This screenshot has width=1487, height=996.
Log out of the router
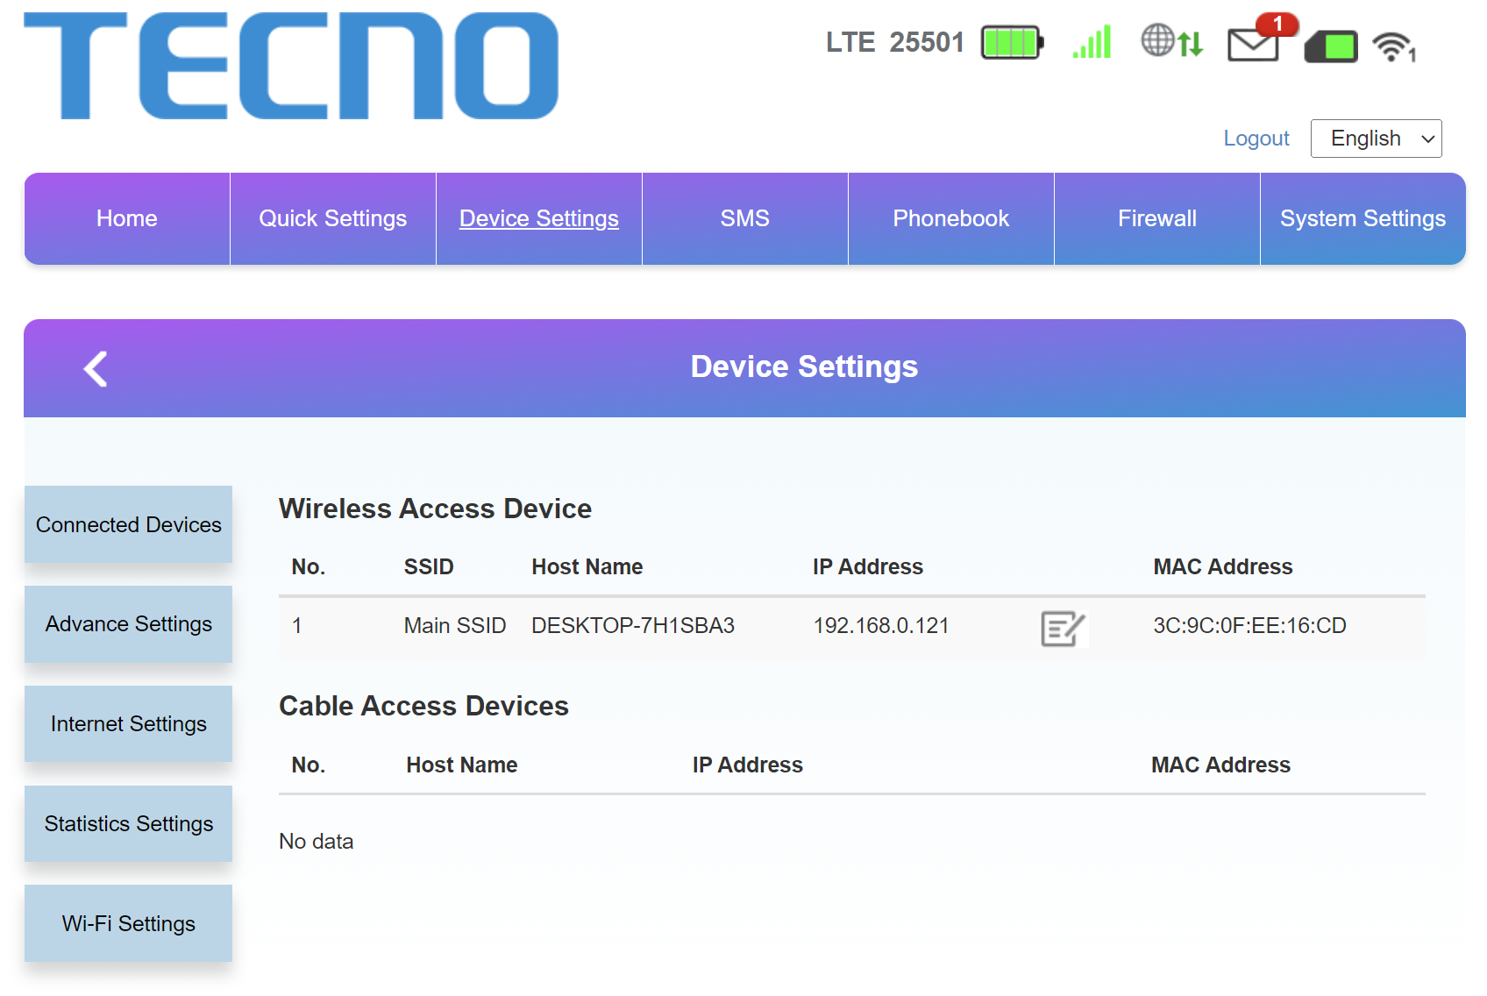pyautogui.click(x=1256, y=139)
